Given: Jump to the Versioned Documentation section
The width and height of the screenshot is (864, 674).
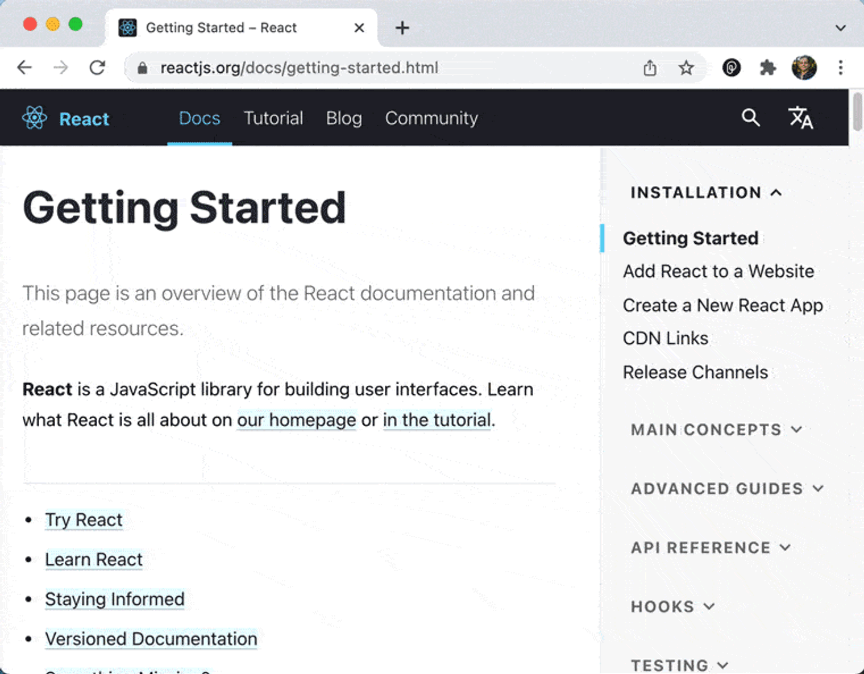Looking at the screenshot, I should [151, 639].
